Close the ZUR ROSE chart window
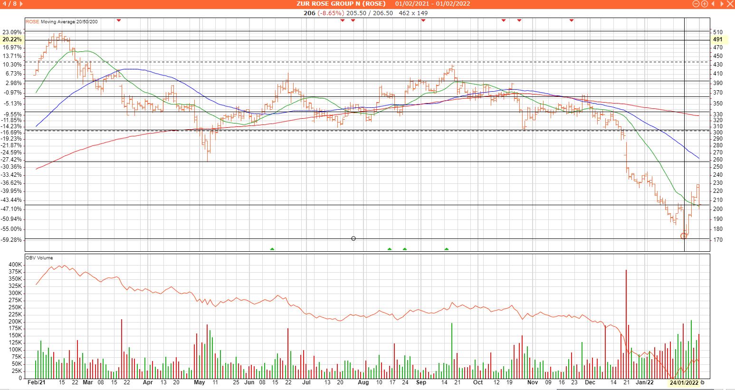The image size is (735, 390). coord(730,4)
